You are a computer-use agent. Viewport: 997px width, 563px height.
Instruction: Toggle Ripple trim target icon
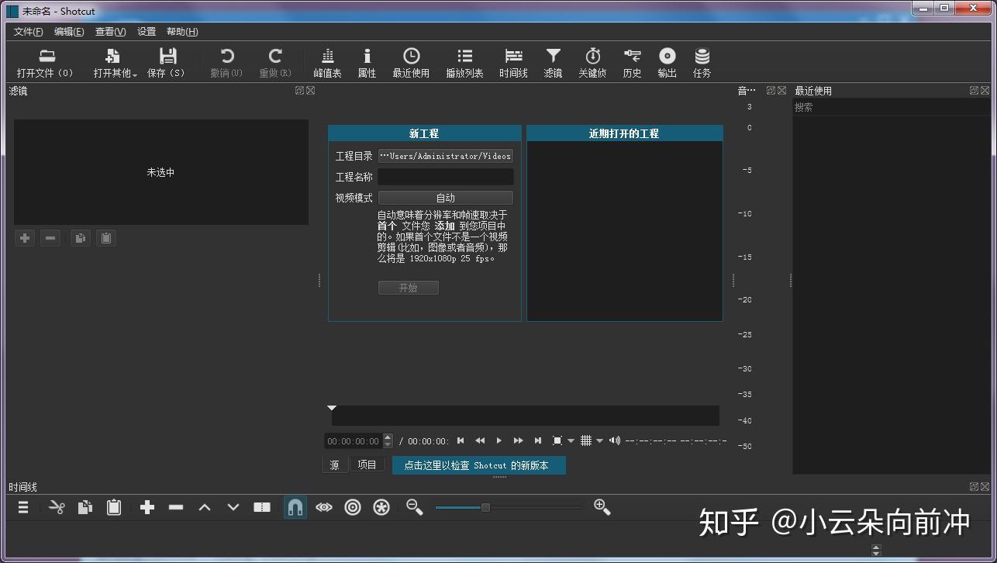tap(353, 507)
